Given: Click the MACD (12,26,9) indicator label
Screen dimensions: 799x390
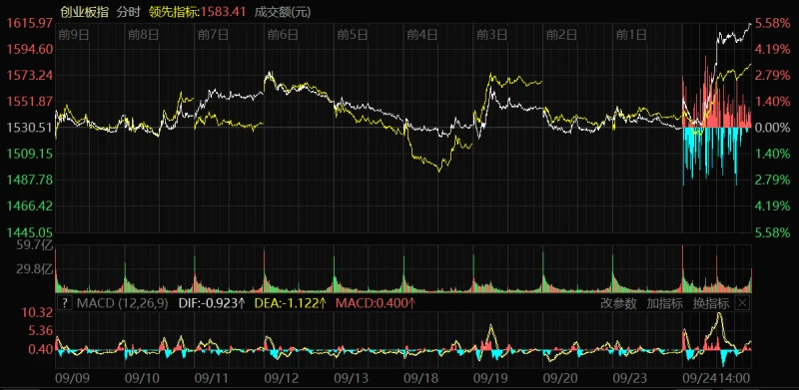Looking at the screenshot, I should click(122, 304).
